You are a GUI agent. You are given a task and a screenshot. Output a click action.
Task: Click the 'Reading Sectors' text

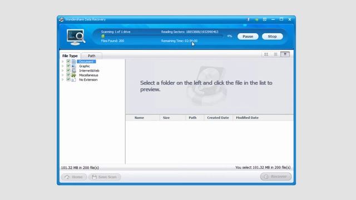coord(190,32)
